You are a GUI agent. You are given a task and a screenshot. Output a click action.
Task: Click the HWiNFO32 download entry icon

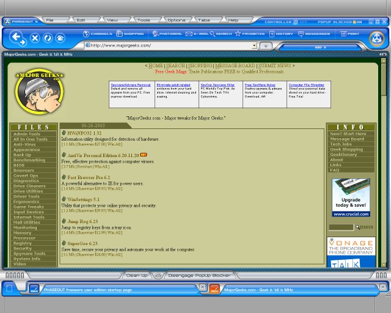[64, 133]
